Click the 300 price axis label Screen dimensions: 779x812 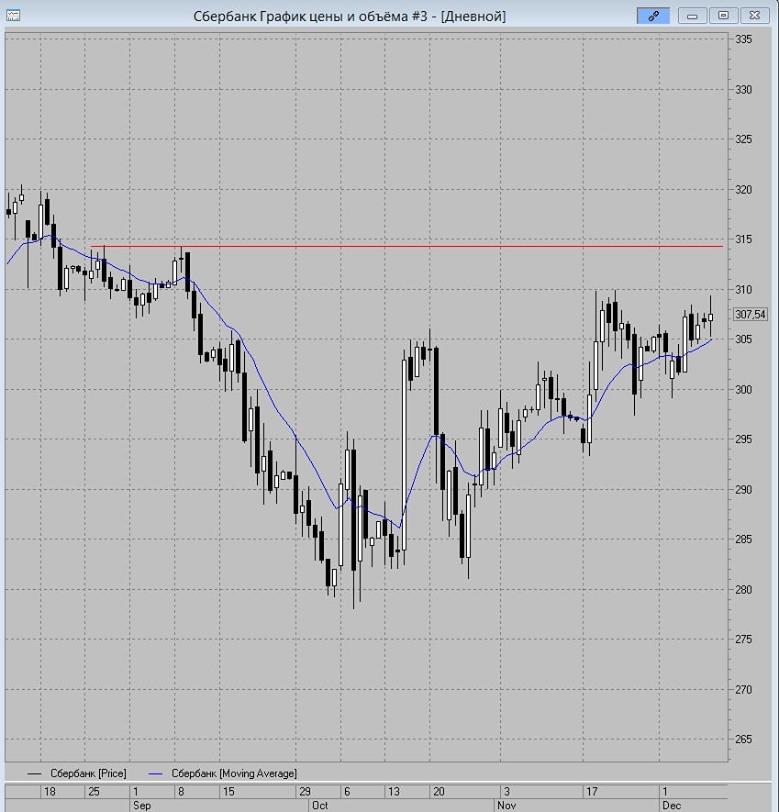[x=743, y=389]
